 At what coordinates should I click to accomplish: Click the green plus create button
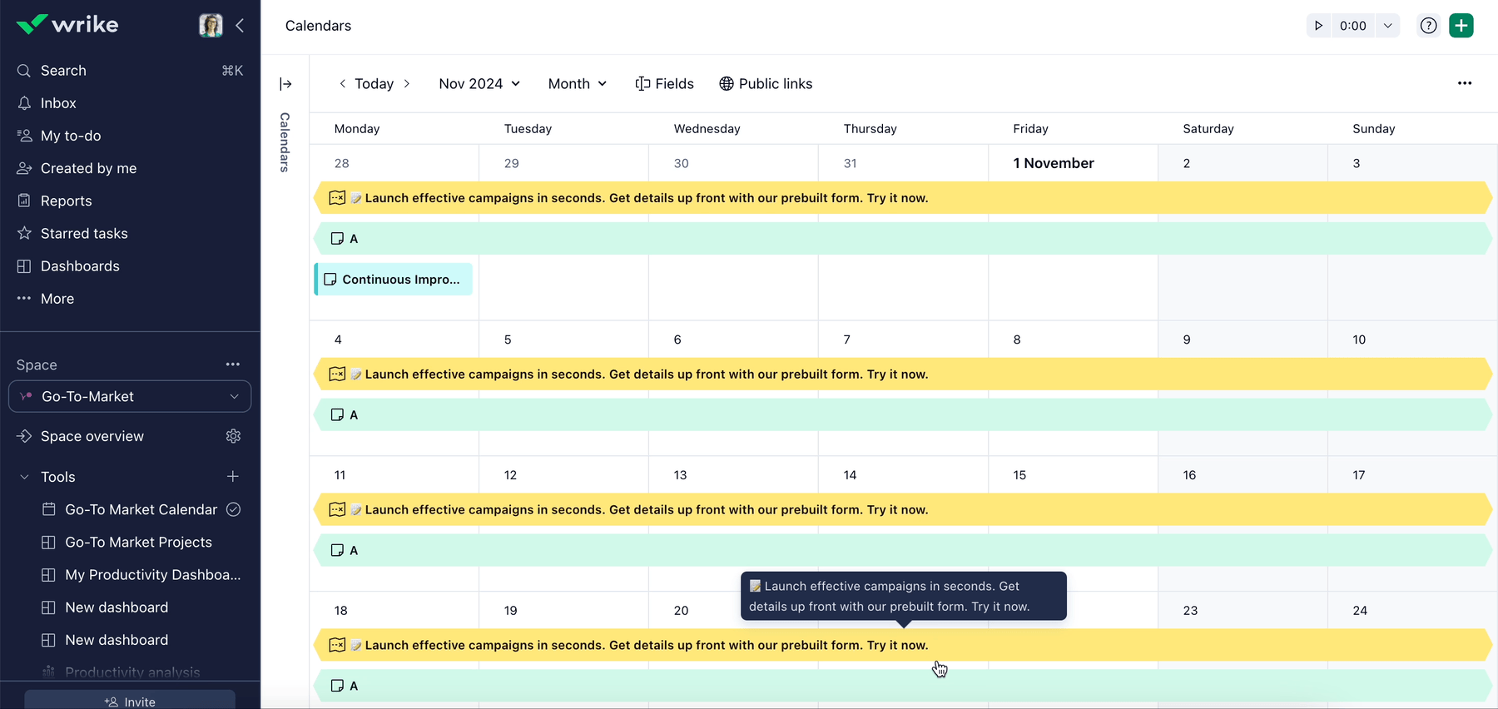click(x=1461, y=26)
